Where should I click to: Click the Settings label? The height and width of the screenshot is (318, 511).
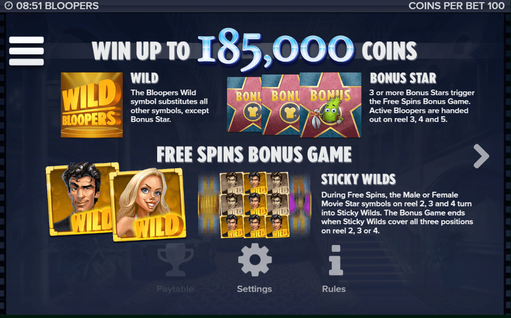pos(255,289)
